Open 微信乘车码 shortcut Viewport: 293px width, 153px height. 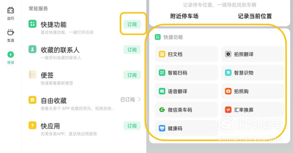click(x=187, y=110)
